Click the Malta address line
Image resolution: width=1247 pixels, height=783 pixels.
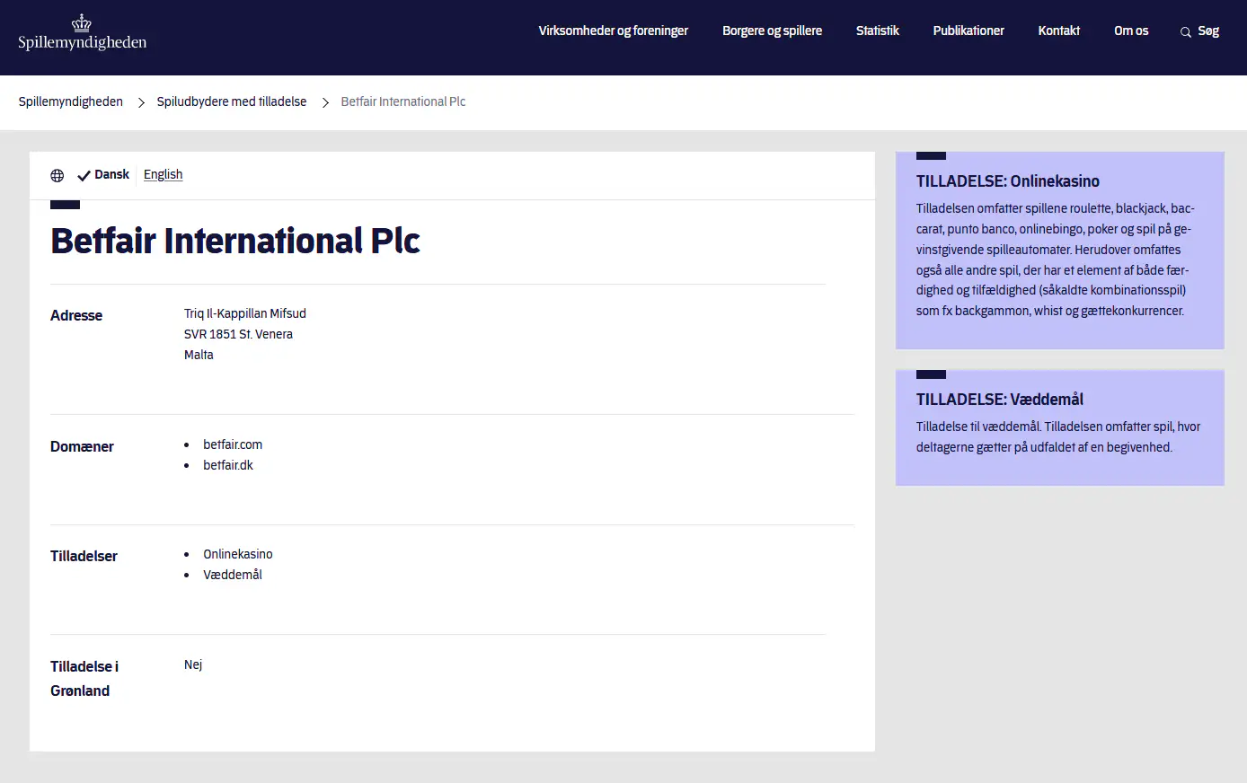point(199,355)
